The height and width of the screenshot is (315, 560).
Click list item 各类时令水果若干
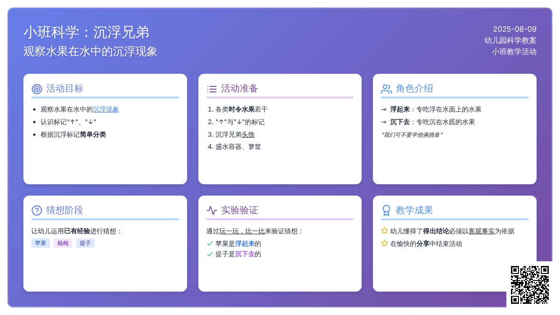tap(242, 109)
